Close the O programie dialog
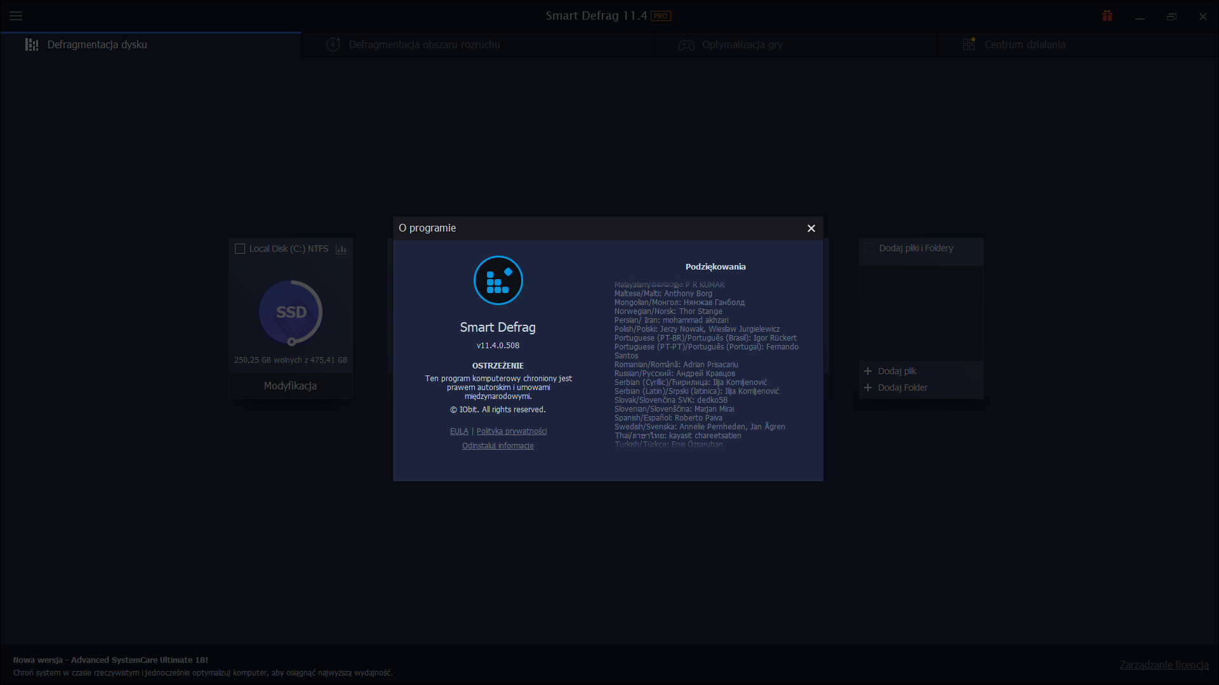 pos(811,228)
